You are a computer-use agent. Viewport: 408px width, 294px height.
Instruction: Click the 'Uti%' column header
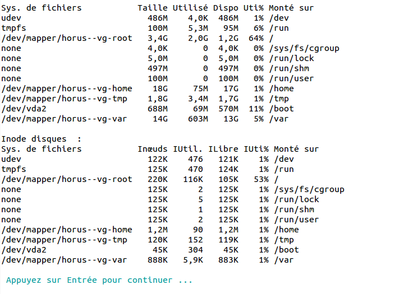[254, 8]
